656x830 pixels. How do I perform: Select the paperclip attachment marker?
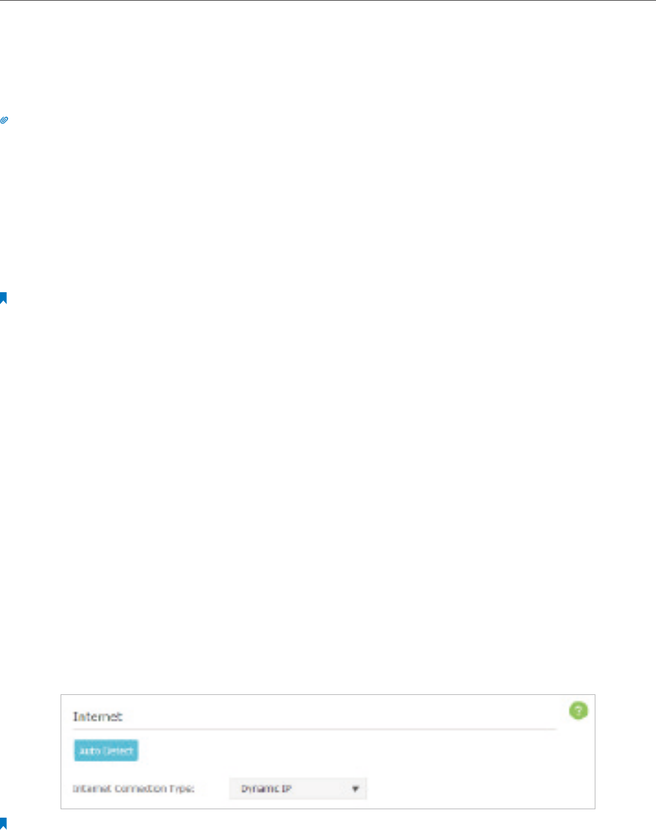click(x=4, y=120)
